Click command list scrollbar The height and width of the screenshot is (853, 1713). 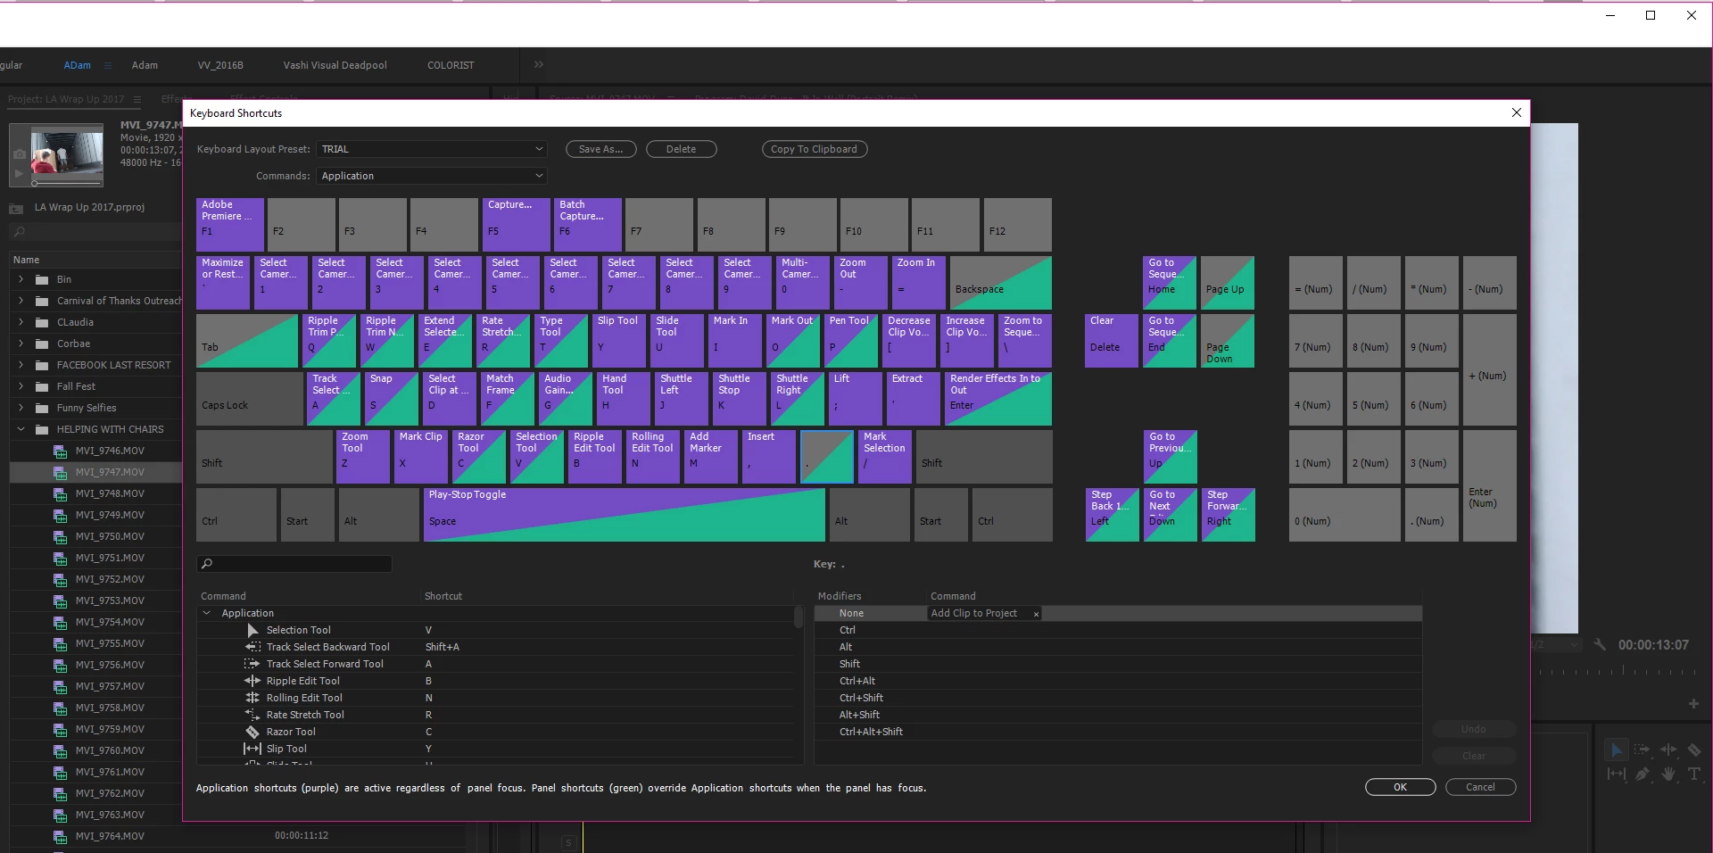[x=798, y=617]
